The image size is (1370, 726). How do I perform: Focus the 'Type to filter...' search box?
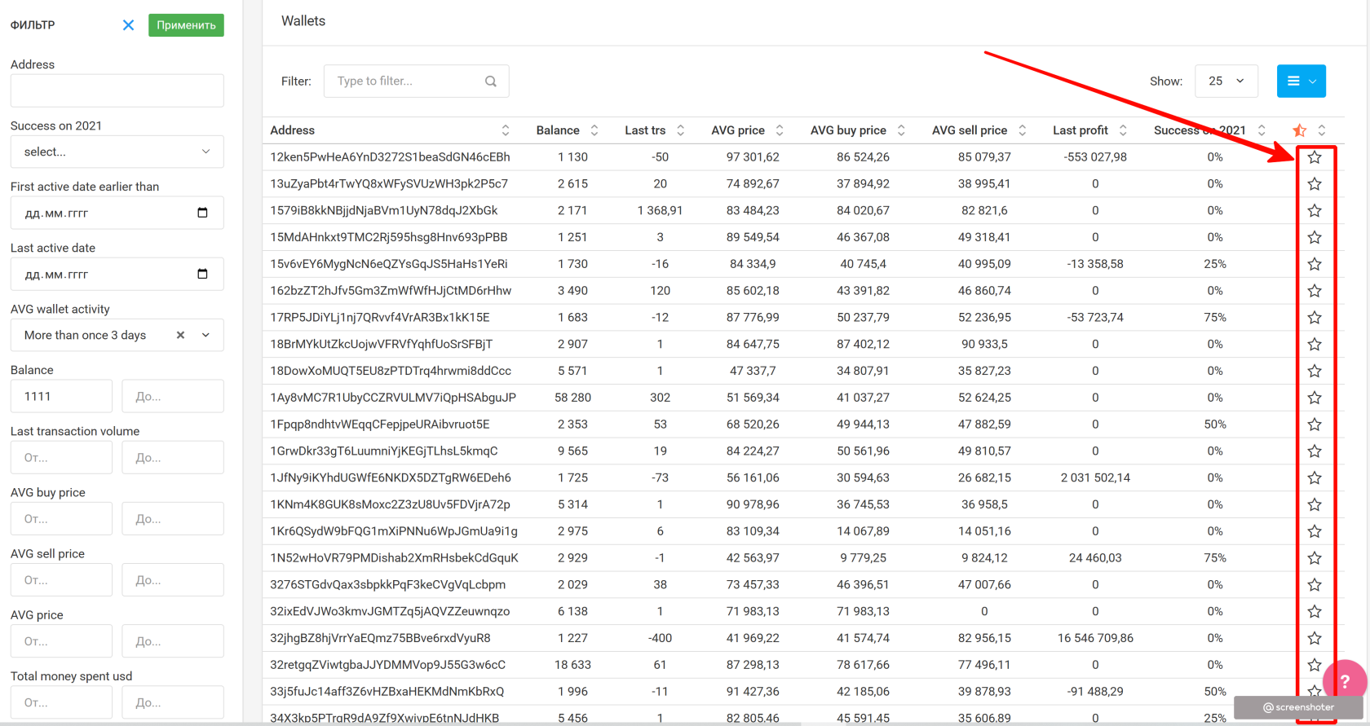click(x=406, y=81)
